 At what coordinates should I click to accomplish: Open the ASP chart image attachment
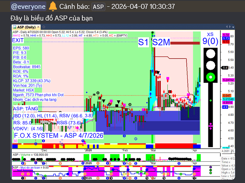click(x=123, y=102)
